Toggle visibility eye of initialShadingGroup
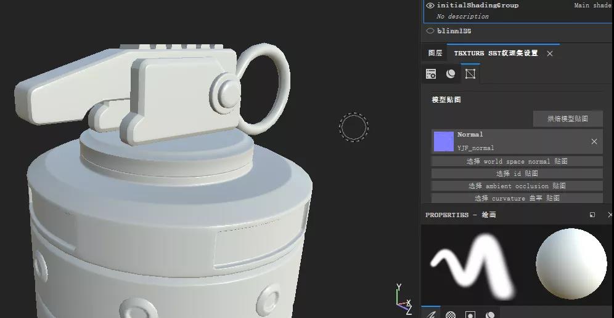 (430, 6)
